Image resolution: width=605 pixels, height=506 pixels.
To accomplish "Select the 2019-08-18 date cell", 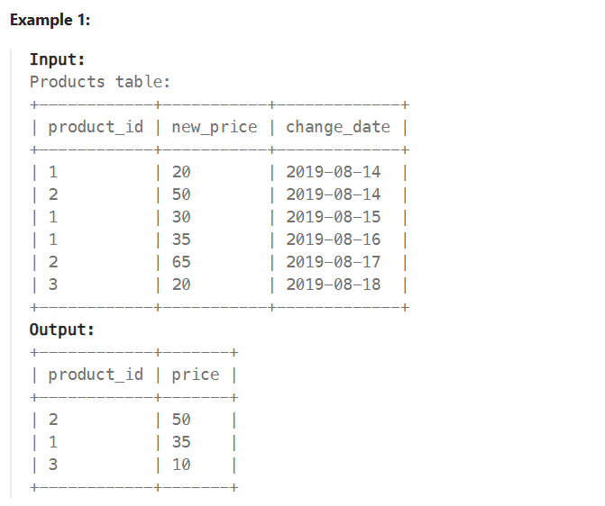I will [x=334, y=285].
